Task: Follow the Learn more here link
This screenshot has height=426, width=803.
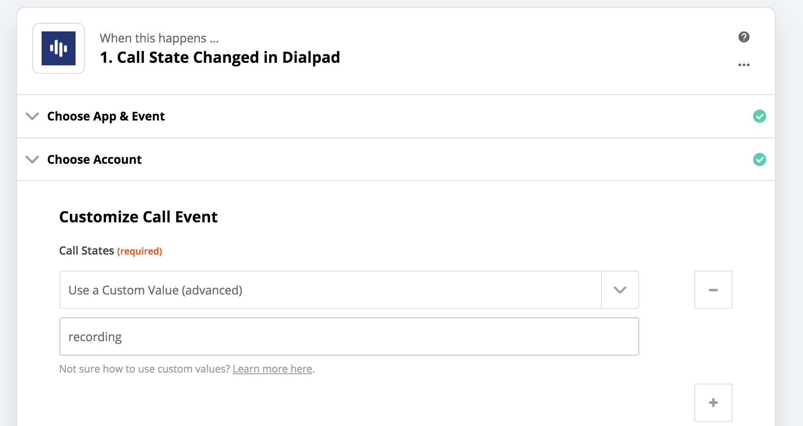Action: click(x=272, y=369)
